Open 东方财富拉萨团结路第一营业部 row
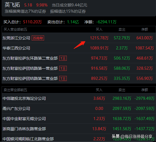 click(79, 68)
